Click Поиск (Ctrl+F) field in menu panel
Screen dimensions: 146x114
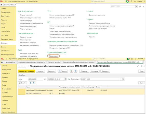[x=123, y=7]
